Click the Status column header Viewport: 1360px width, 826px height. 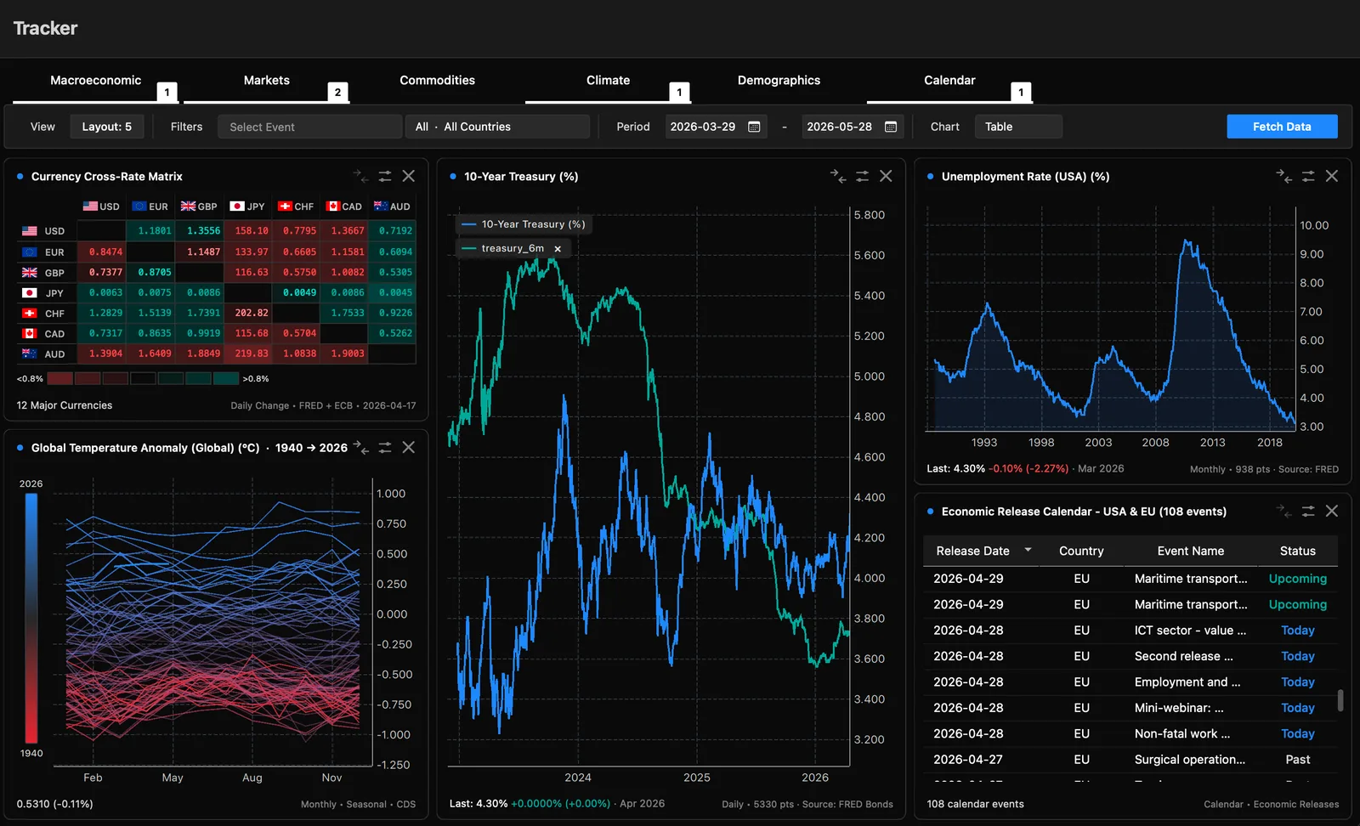[1297, 551]
